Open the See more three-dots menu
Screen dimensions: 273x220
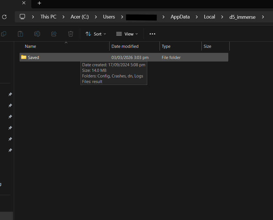click(152, 34)
